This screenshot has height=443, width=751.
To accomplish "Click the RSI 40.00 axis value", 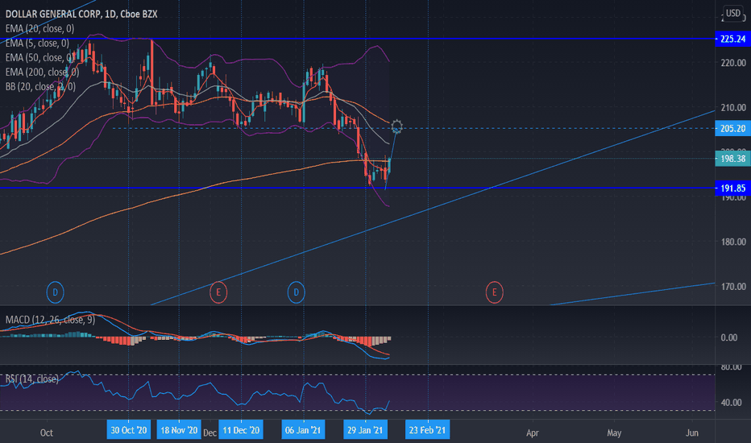I will 731,402.
